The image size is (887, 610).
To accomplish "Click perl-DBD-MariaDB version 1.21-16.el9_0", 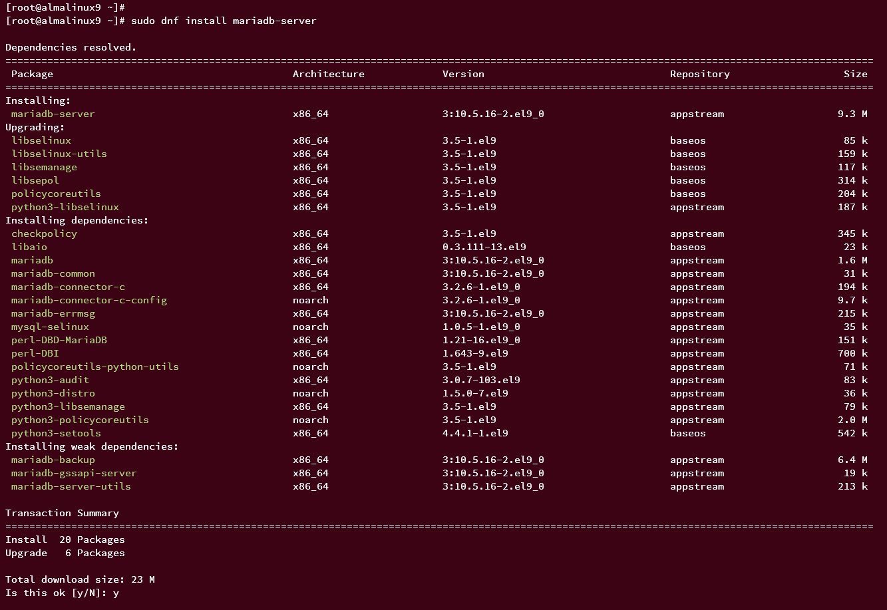I will (481, 340).
